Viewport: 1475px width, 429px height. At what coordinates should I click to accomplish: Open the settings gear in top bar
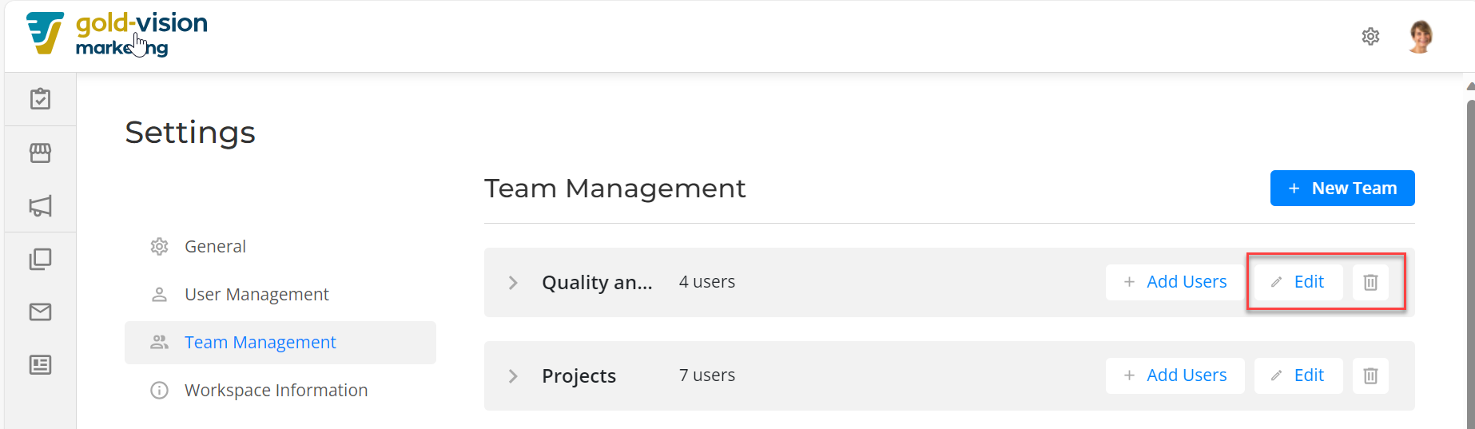(x=1370, y=36)
